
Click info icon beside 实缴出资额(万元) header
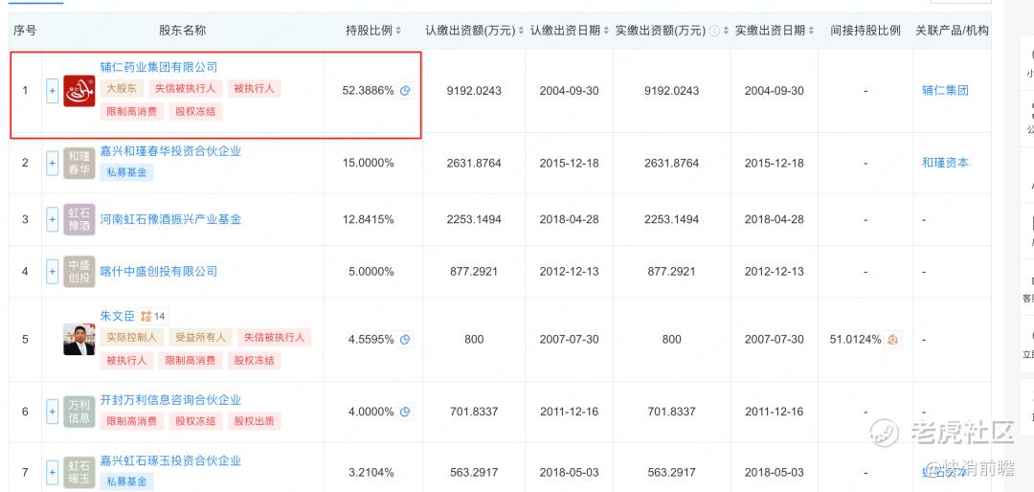coord(714,31)
